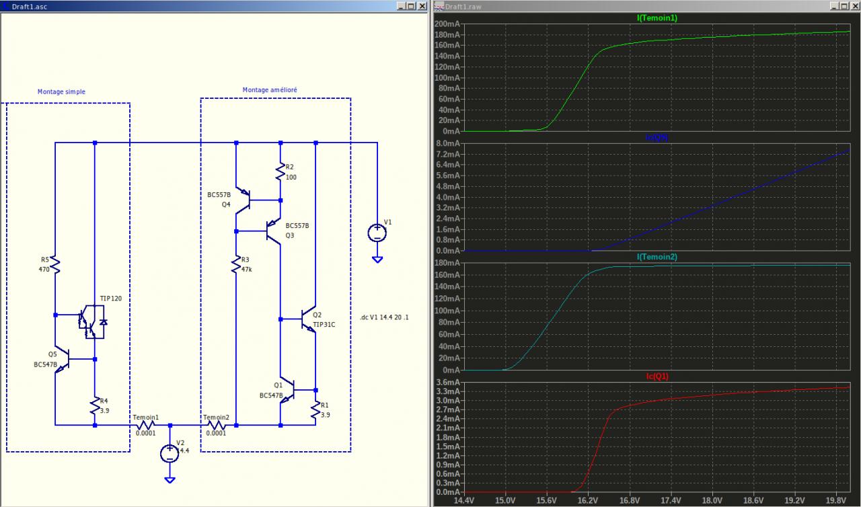Image resolution: width=861 pixels, height=507 pixels.
Task: Click the R3 47k resistor symbol
Action: (236, 262)
